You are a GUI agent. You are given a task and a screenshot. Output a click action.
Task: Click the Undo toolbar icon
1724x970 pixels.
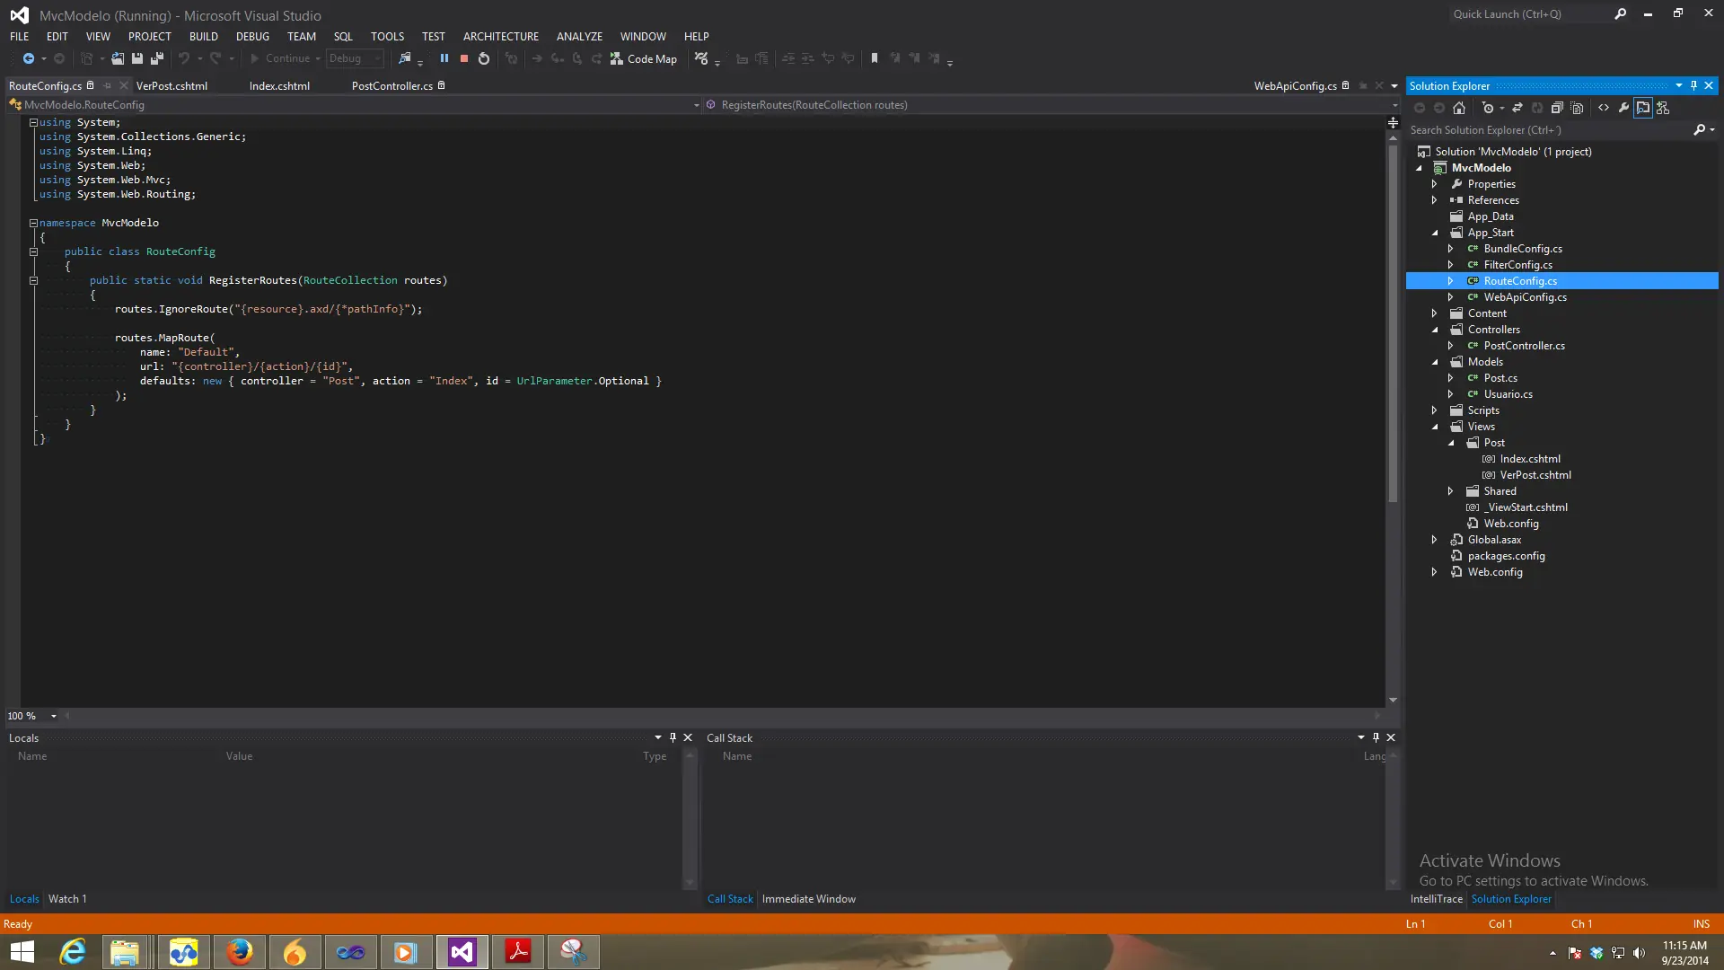coord(184,58)
